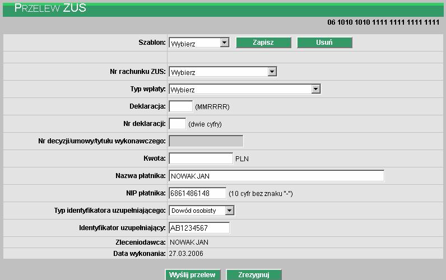
Task: Click the Zapisz button
Action: point(263,43)
